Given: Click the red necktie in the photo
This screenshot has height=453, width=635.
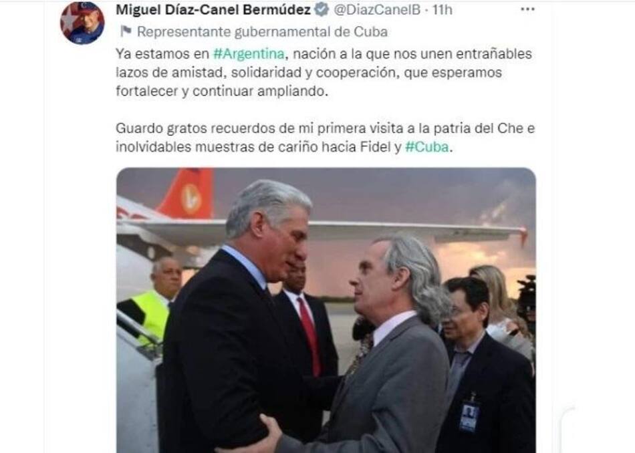Looking at the screenshot, I should (310, 335).
